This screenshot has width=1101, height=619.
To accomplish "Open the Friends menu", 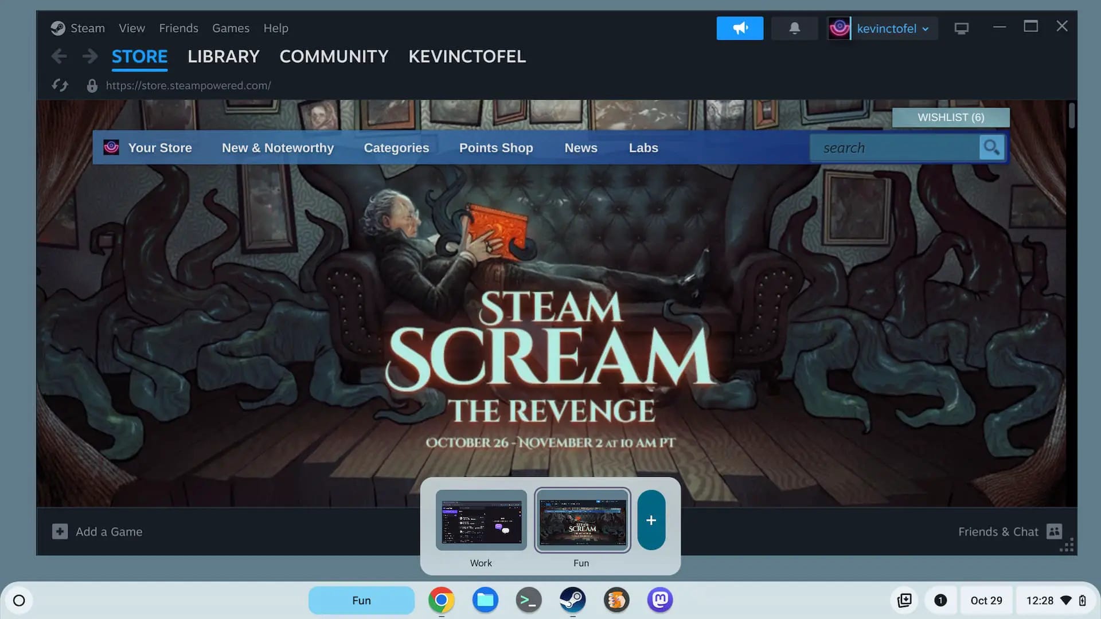I will (x=178, y=28).
